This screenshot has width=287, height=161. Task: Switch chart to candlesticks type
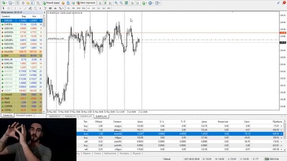click(x=105, y=3)
